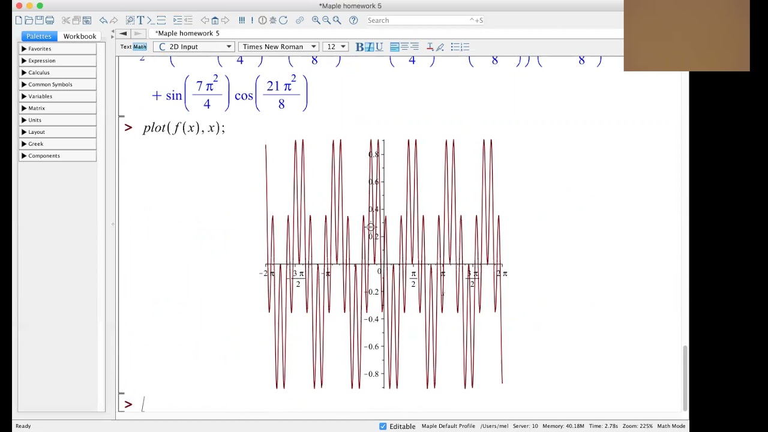768x432 pixels.
Task: Go back with the black left arrow button
Action: (123, 33)
